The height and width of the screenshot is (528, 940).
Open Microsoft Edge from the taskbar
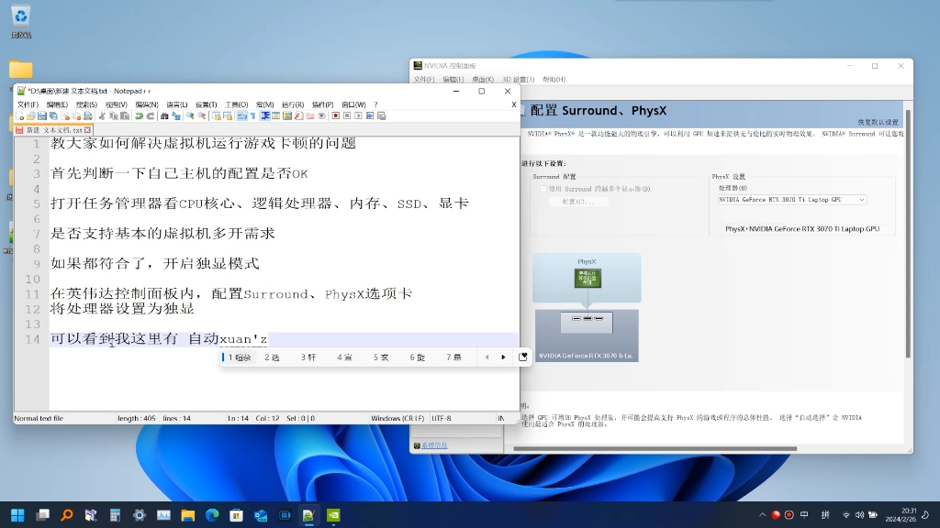pos(212,515)
